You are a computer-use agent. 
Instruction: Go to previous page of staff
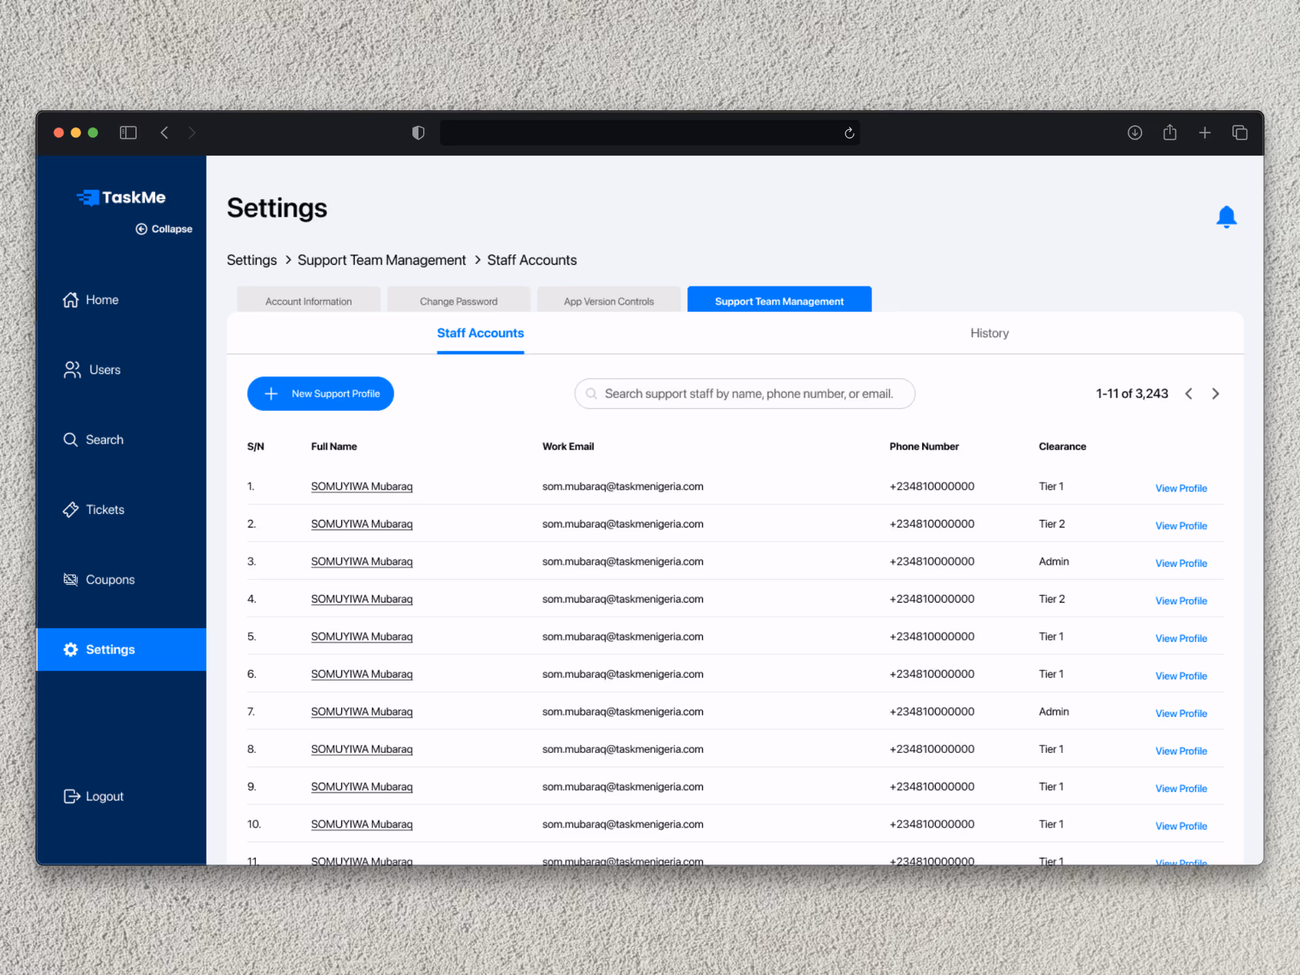pyautogui.click(x=1189, y=393)
